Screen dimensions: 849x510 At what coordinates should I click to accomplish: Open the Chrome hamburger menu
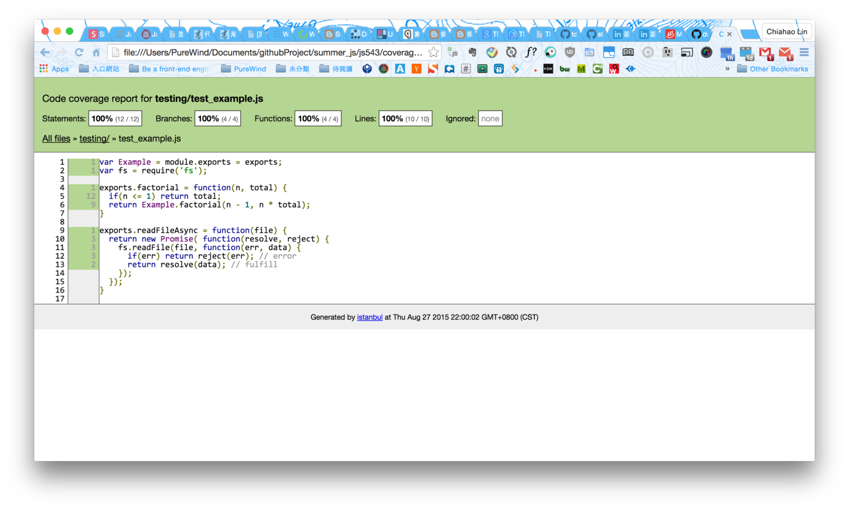(804, 53)
